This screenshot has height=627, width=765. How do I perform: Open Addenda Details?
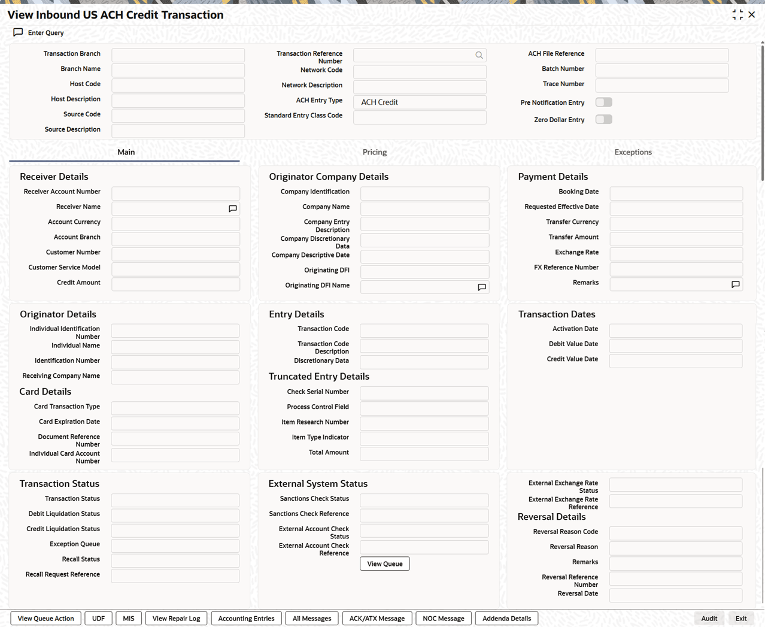click(507, 619)
